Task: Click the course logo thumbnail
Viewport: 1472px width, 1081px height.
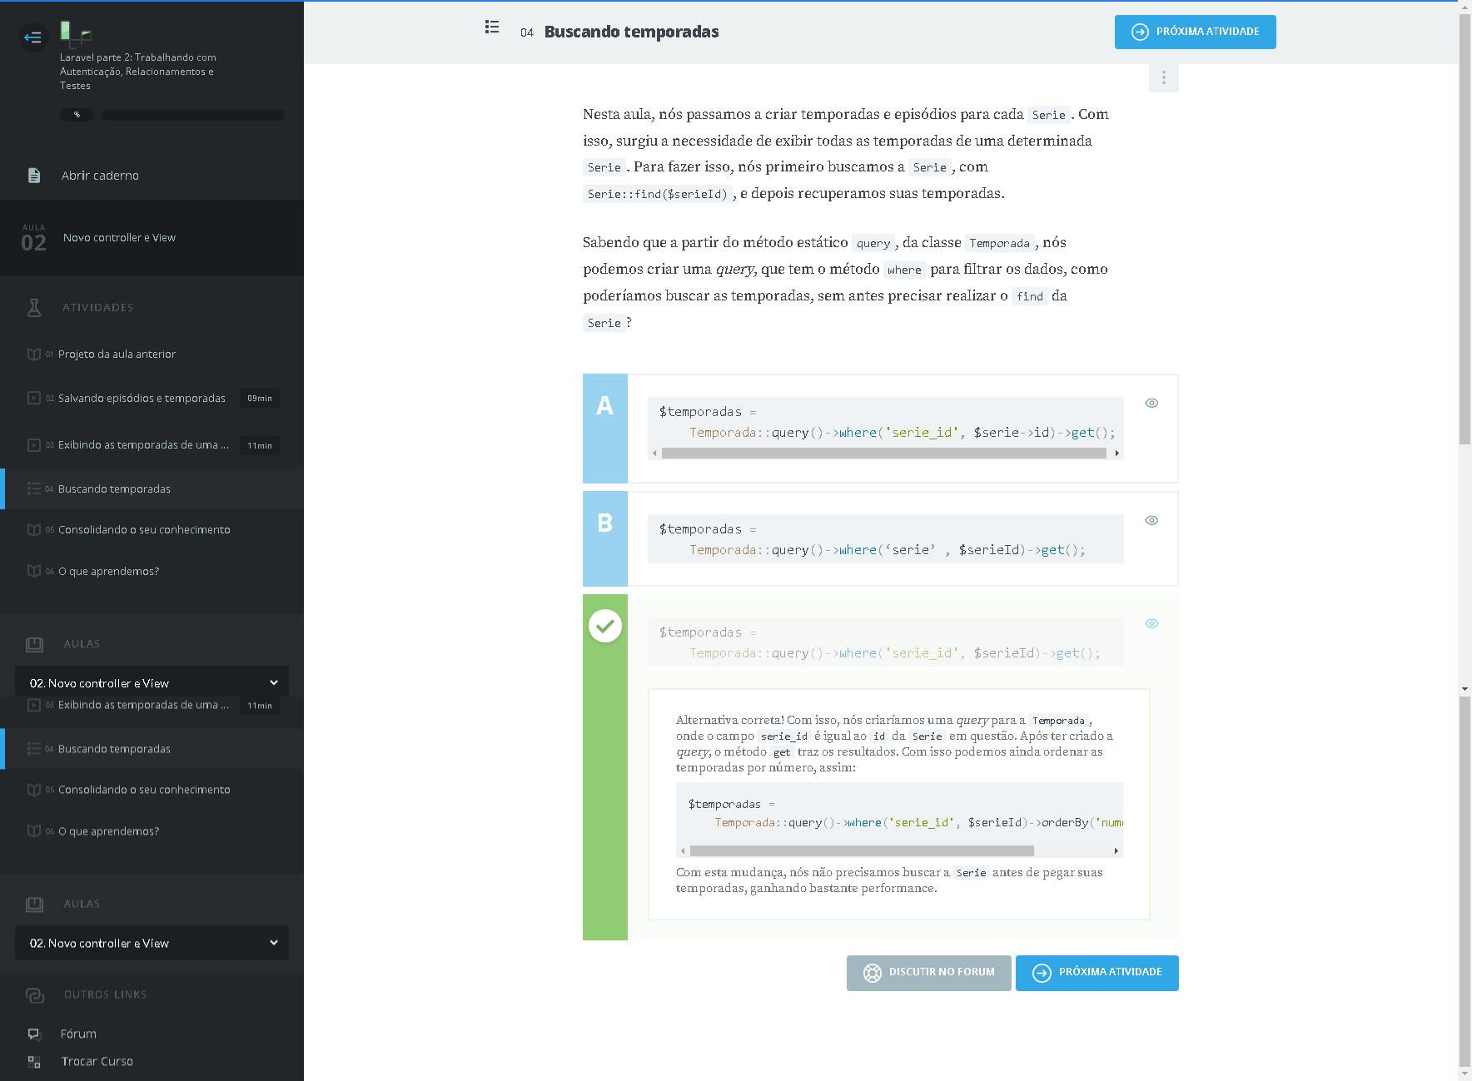Action: 75,32
